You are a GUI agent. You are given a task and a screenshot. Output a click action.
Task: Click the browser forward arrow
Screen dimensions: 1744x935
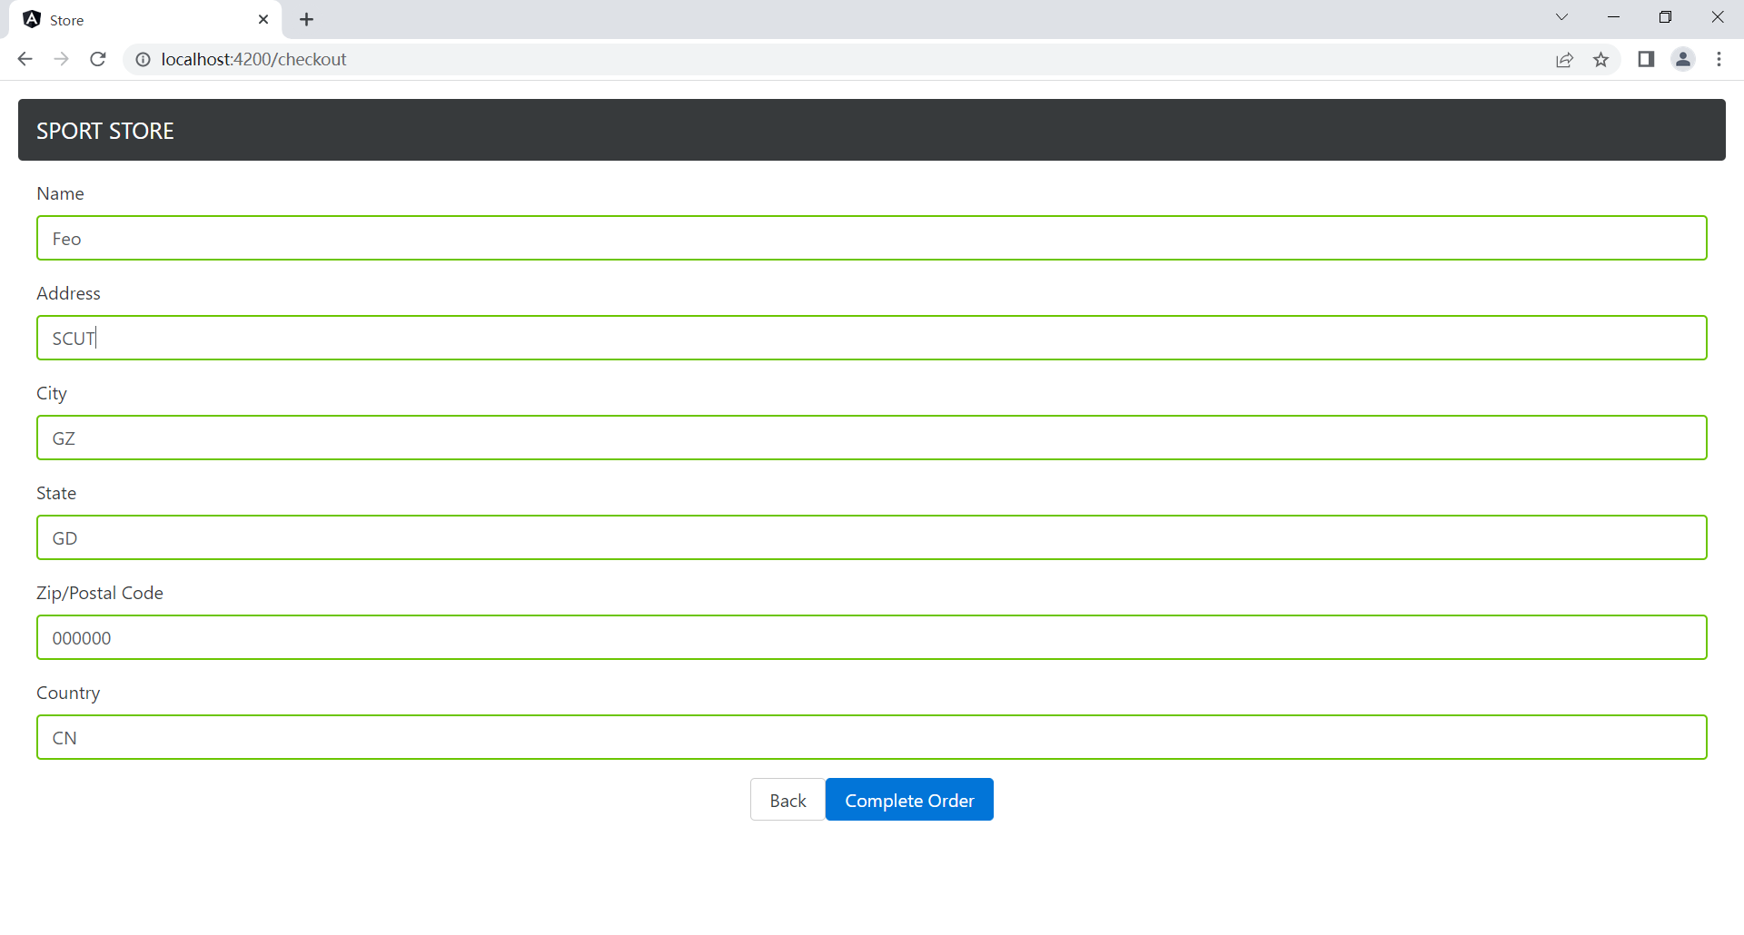(61, 59)
